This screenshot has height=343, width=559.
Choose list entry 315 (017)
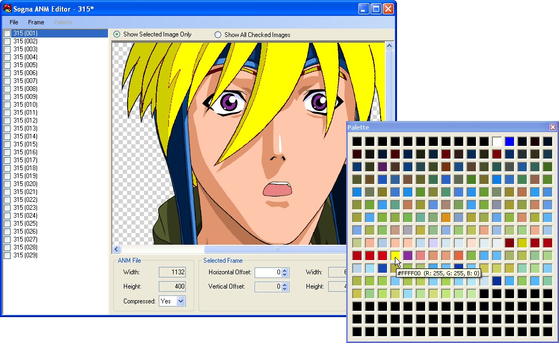[25, 160]
